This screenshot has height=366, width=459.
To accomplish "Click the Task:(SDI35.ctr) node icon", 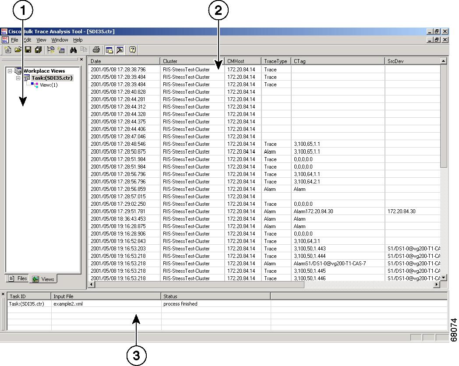I will pos(27,78).
